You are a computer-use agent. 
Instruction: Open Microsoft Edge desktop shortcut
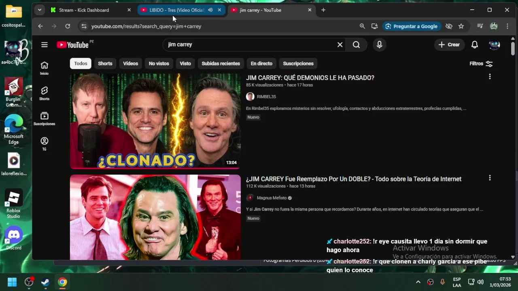point(14,129)
